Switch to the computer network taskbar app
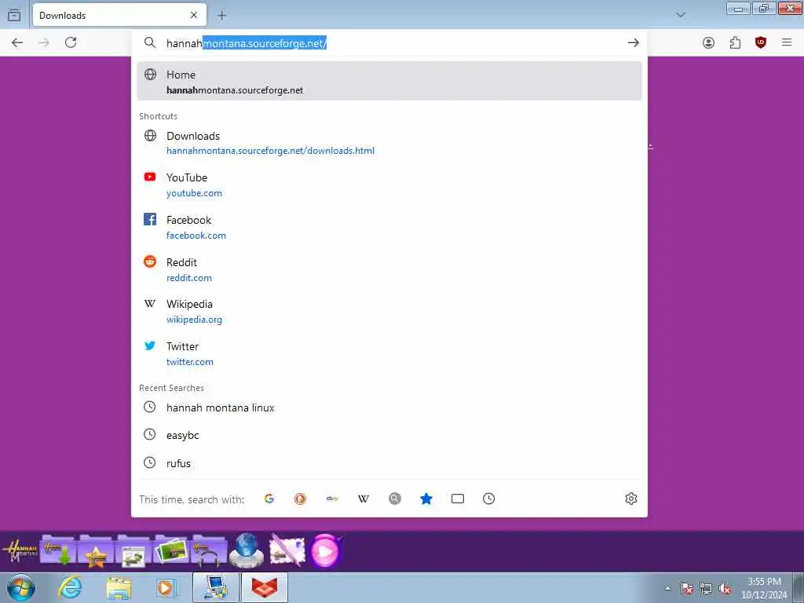804x603 pixels. 216,588
